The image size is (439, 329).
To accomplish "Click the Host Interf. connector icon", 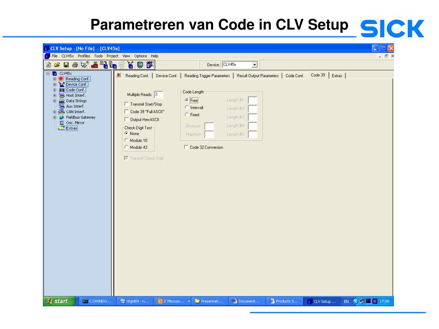I will pos(62,96).
